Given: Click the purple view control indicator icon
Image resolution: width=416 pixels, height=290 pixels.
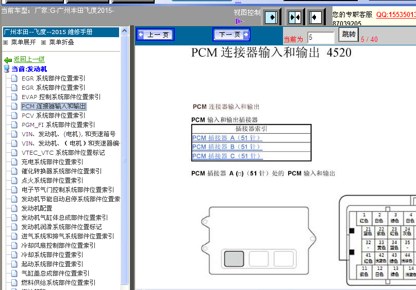Looking at the screenshot, I should [x=239, y=21].
